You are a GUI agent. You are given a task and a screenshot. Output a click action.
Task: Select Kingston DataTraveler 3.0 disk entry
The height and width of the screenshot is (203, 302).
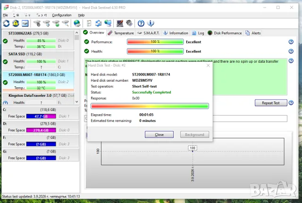(38, 99)
